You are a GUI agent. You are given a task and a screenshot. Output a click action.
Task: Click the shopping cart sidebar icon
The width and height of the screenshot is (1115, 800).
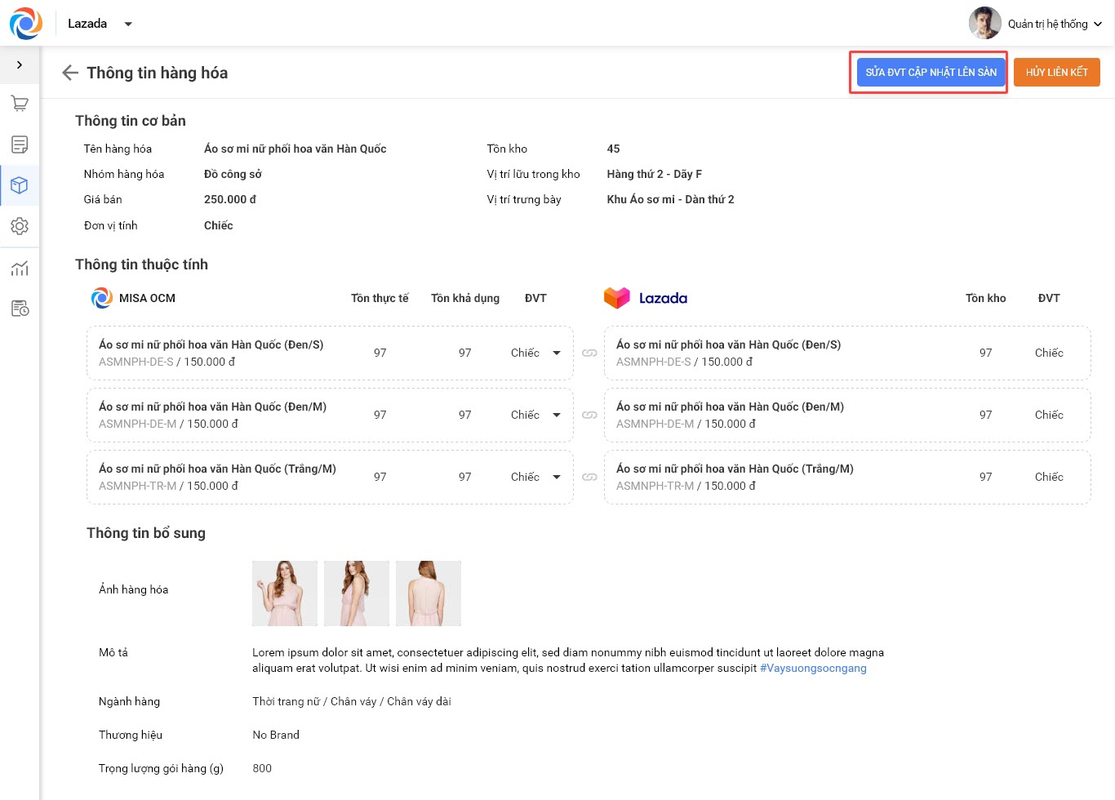[x=20, y=104]
